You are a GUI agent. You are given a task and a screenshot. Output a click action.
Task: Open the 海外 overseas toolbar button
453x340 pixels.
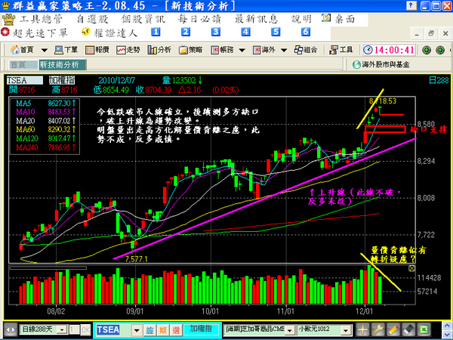pos(263,50)
